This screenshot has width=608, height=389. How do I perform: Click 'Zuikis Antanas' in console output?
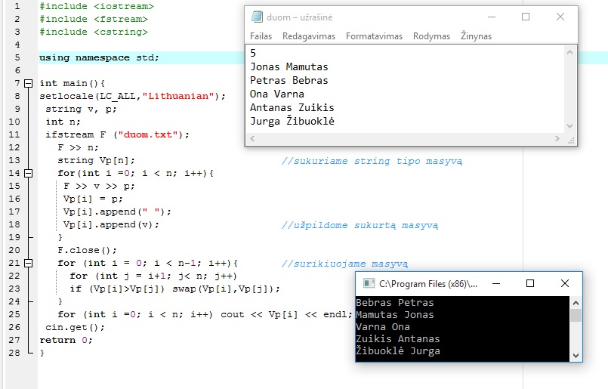(398, 338)
